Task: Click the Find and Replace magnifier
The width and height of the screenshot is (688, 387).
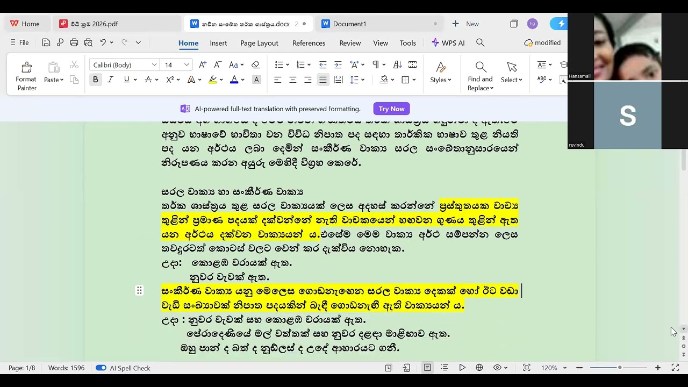Action: tap(481, 67)
